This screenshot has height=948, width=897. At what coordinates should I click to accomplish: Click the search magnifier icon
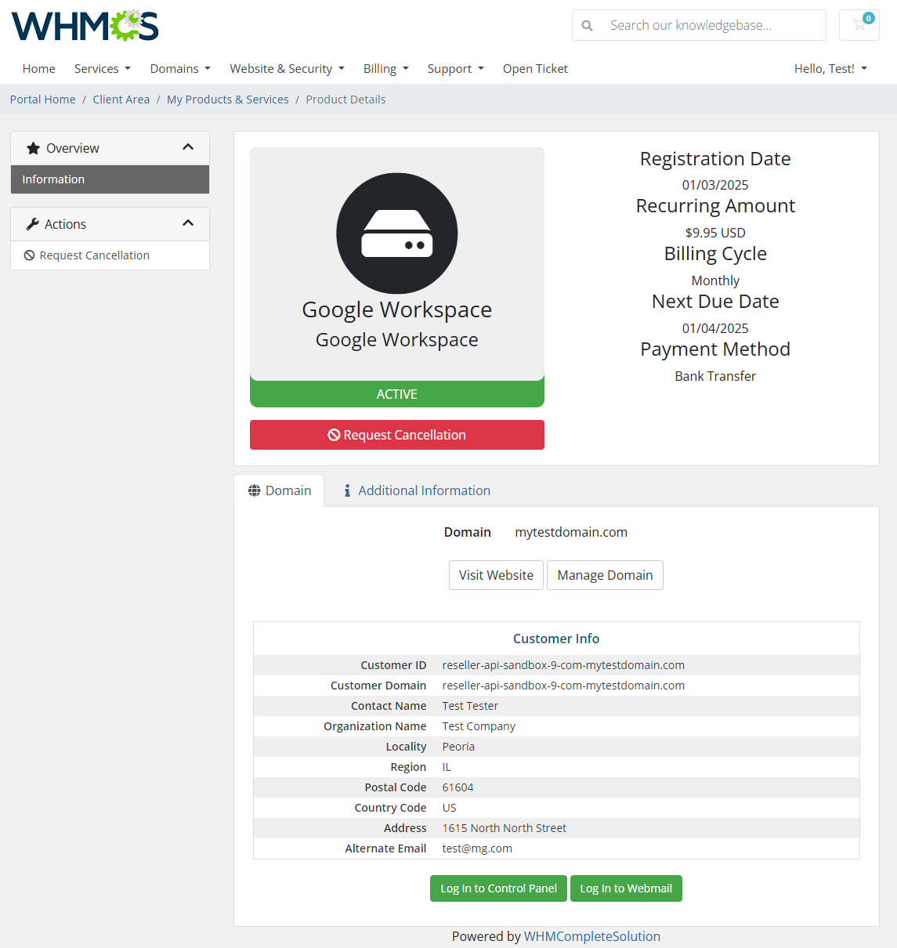click(x=587, y=25)
